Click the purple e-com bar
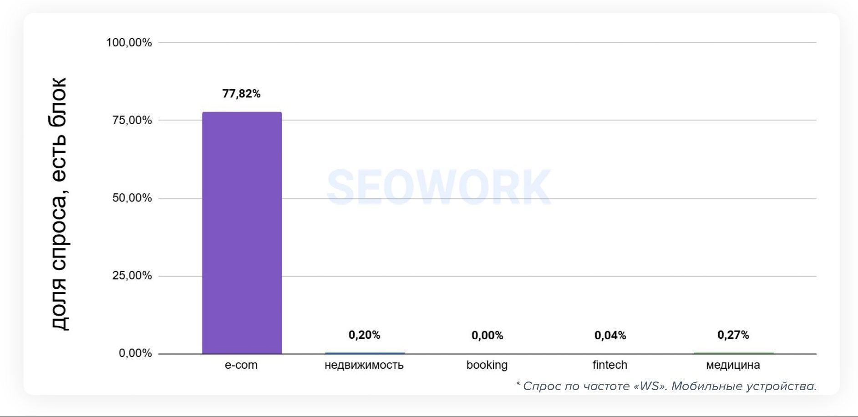The image size is (858, 417). pos(242,232)
